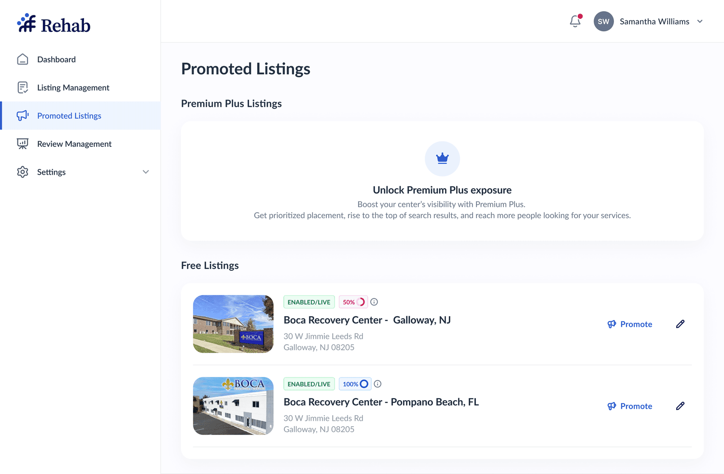Promote the Pompano Beach, FL listing
The width and height of the screenshot is (724, 474).
(x=630, y=406)
